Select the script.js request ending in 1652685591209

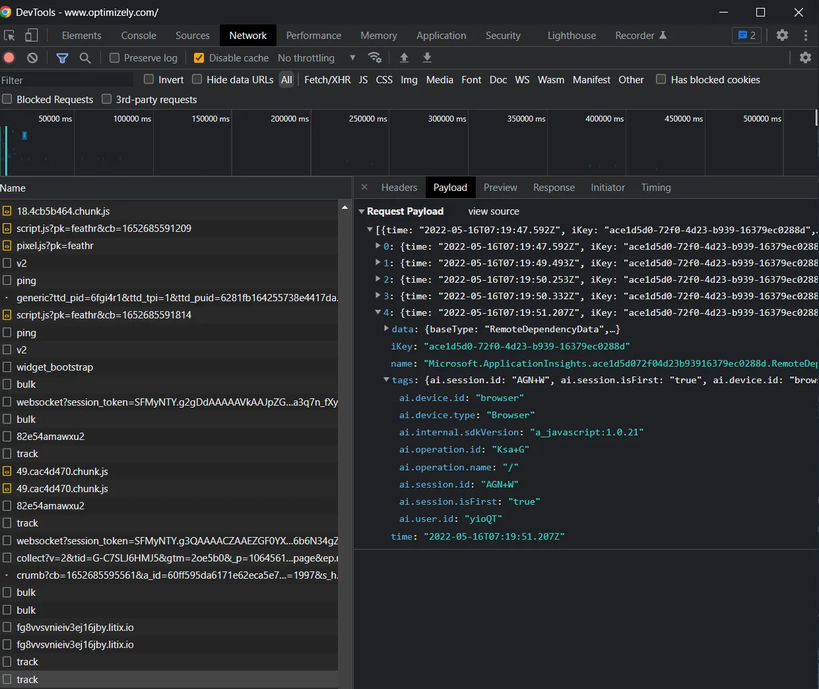(169, 229)
